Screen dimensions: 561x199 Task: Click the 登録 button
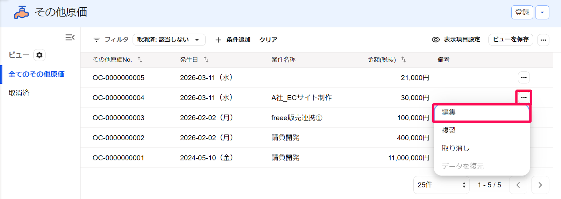pos(522,12)
